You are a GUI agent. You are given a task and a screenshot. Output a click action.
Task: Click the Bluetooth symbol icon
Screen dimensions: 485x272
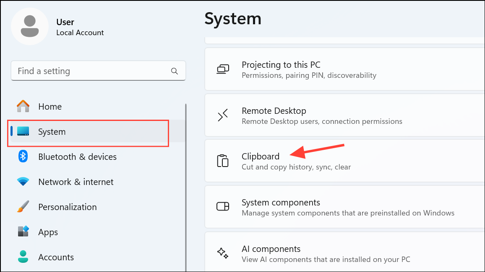(23, 157)
